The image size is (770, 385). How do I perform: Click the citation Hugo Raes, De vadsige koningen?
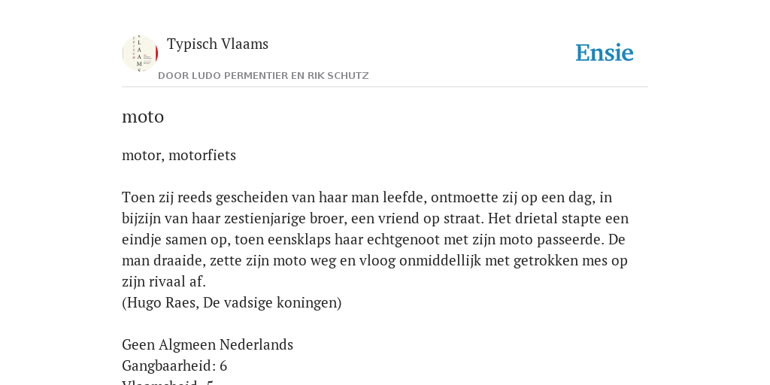[x=232, y=302]
